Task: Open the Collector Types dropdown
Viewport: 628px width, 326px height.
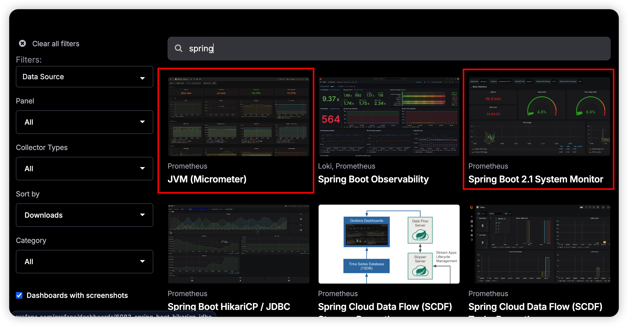Action: pyautogui.click(x=85, y=169)
